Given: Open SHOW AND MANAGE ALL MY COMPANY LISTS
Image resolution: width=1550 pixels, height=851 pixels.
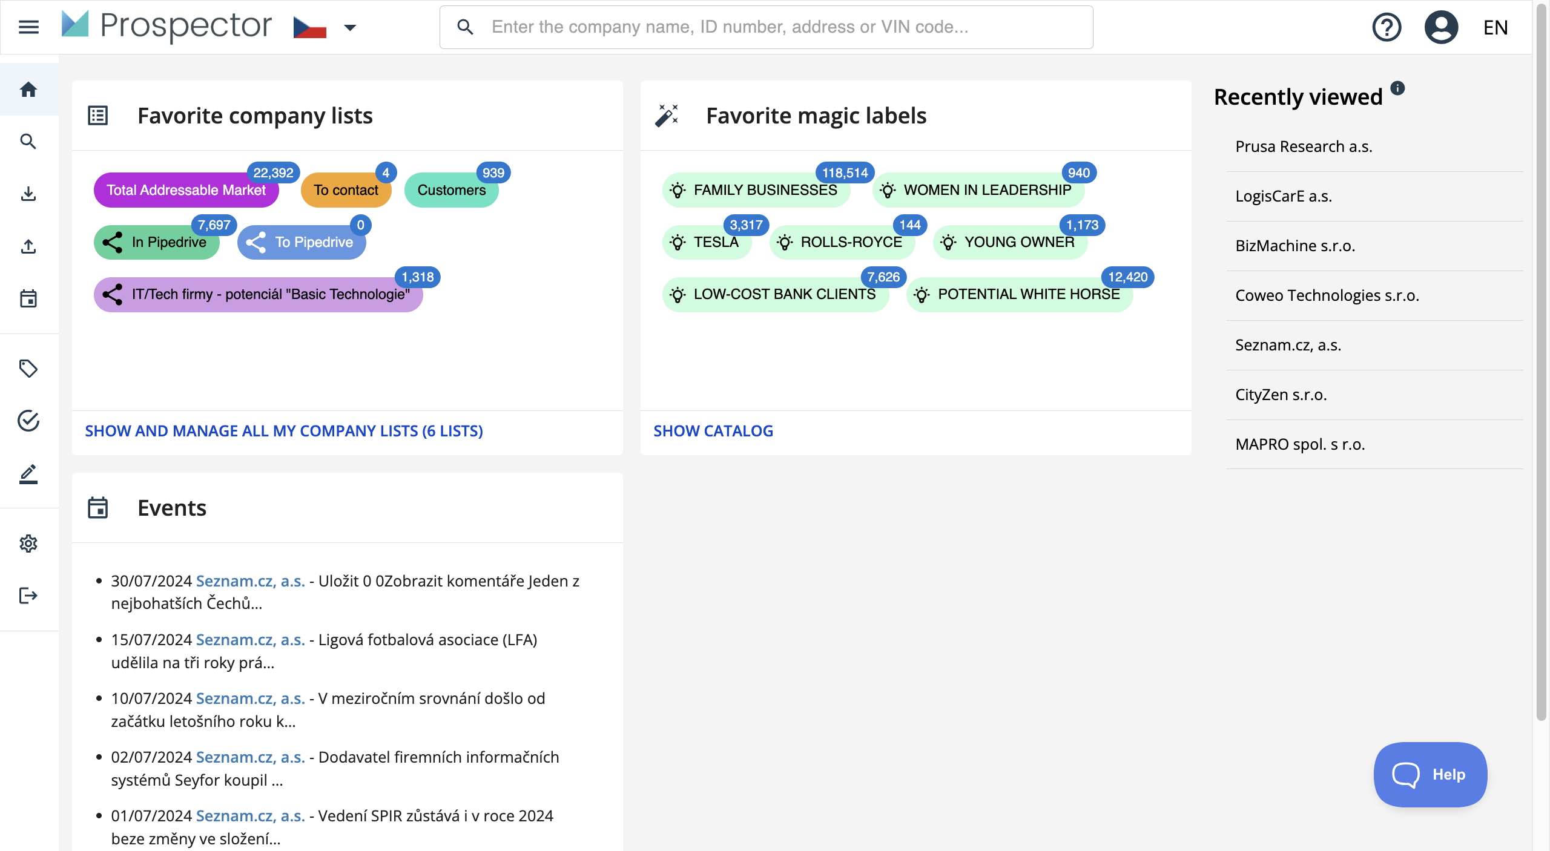Looking at the screenshot, I should [x=283, y=431].
